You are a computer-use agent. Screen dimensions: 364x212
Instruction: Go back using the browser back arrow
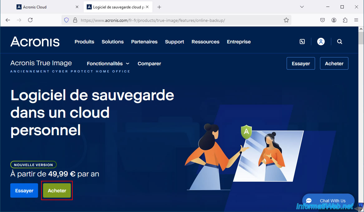point(8,20)
